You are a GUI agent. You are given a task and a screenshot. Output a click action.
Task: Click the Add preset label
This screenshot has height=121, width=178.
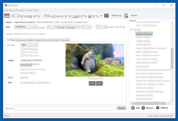(138, 108)
